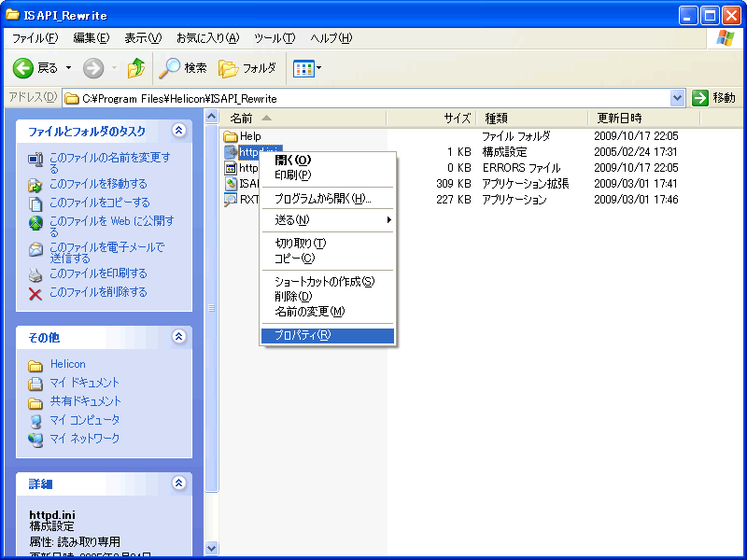
Task: Click the Forward arrow icon
Action: click(x=92, y=68)
